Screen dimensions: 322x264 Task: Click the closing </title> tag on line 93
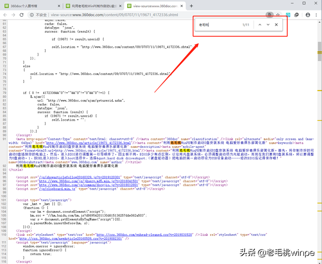point(16,170)
